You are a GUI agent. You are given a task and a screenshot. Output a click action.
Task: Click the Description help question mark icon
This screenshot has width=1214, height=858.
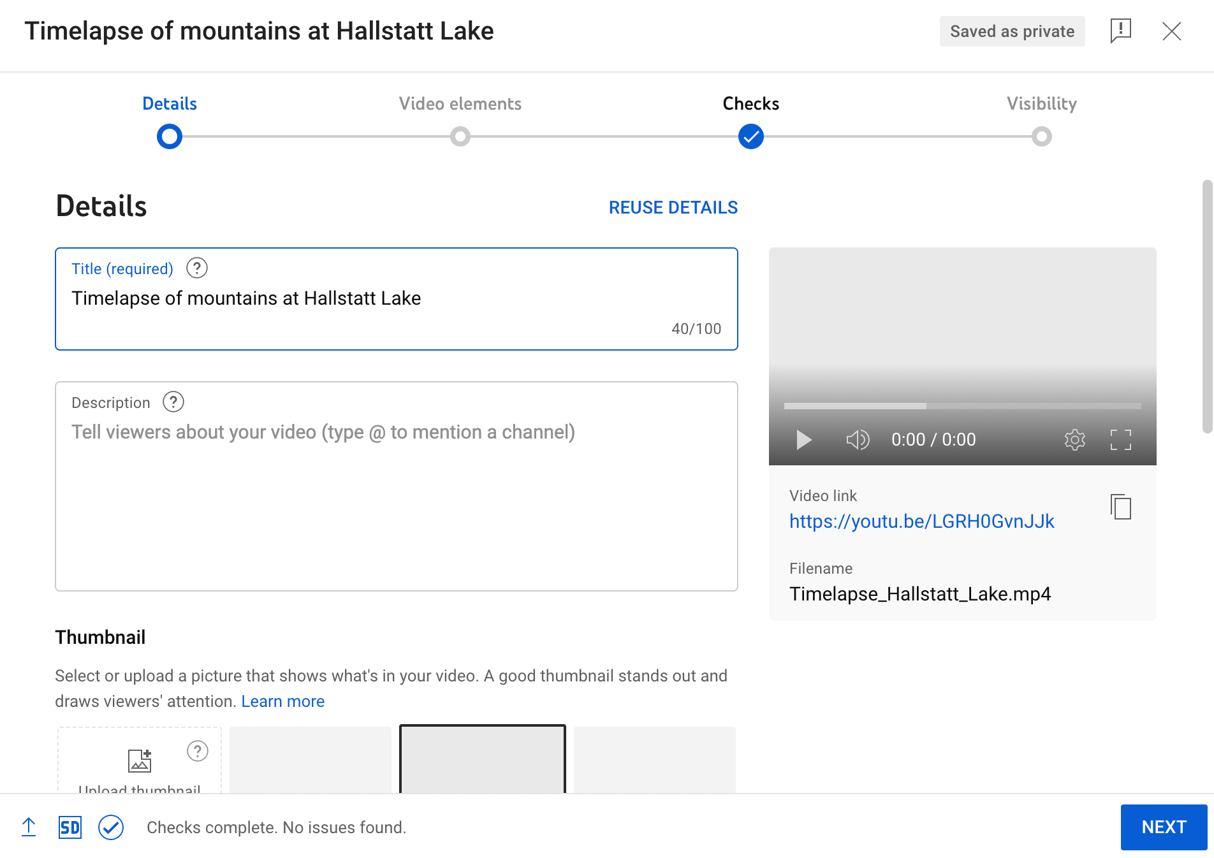[x=173, y=402]
